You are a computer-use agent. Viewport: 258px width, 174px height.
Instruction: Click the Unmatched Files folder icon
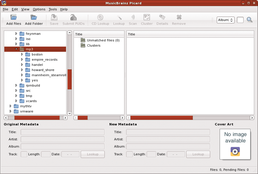pos(83,40)
